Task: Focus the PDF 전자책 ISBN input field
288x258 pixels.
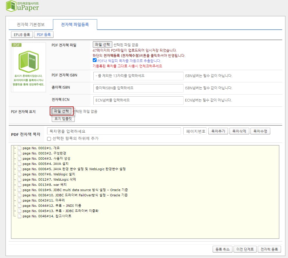Action: pos(138,76)
